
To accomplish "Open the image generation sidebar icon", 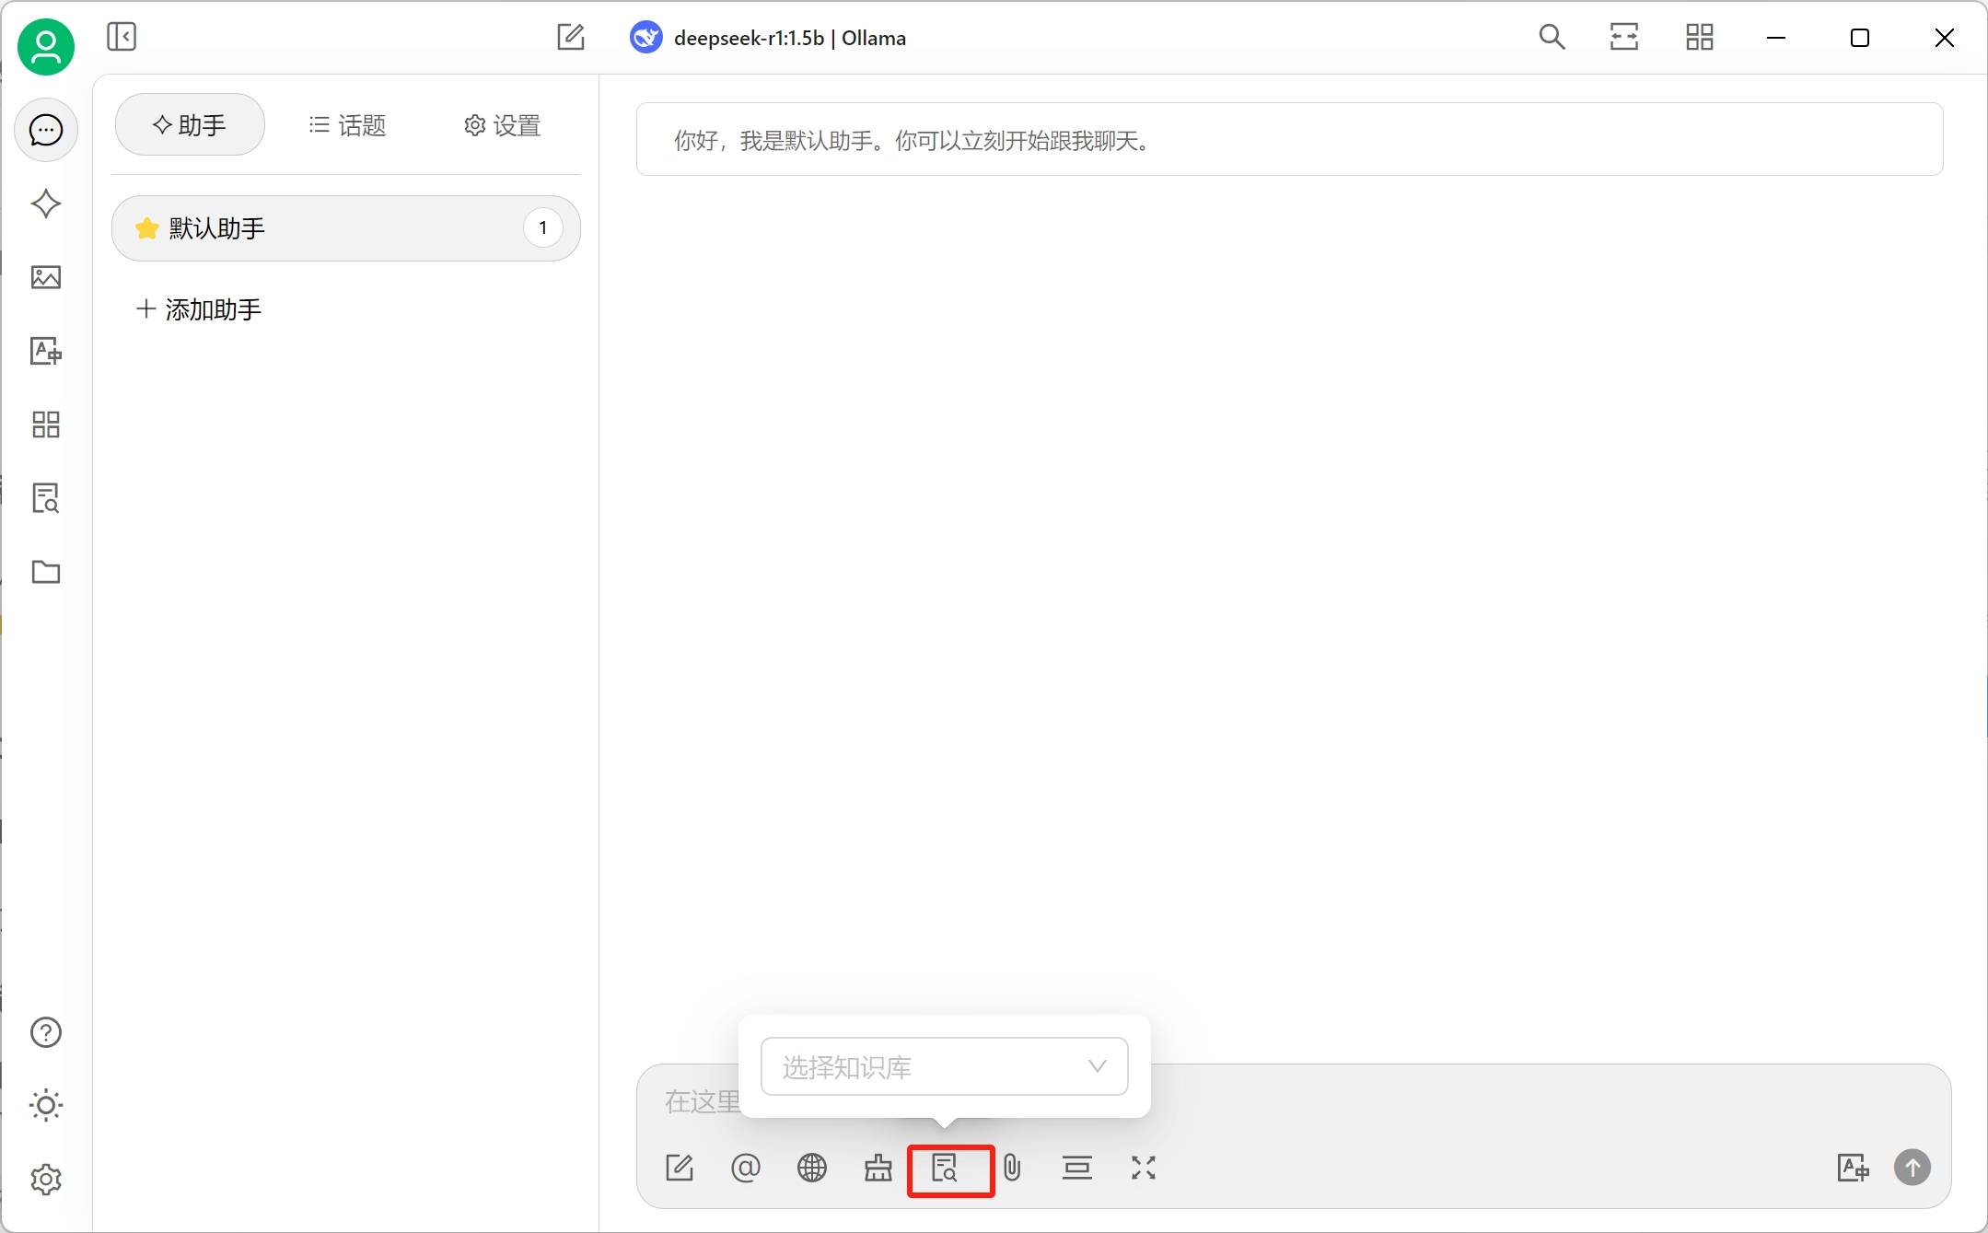I will click(x=45, y=277).
